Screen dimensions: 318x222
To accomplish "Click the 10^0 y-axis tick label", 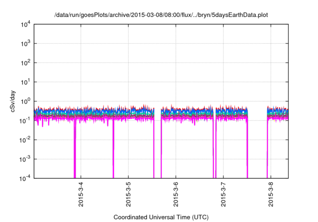I will (x=26, y=101).
